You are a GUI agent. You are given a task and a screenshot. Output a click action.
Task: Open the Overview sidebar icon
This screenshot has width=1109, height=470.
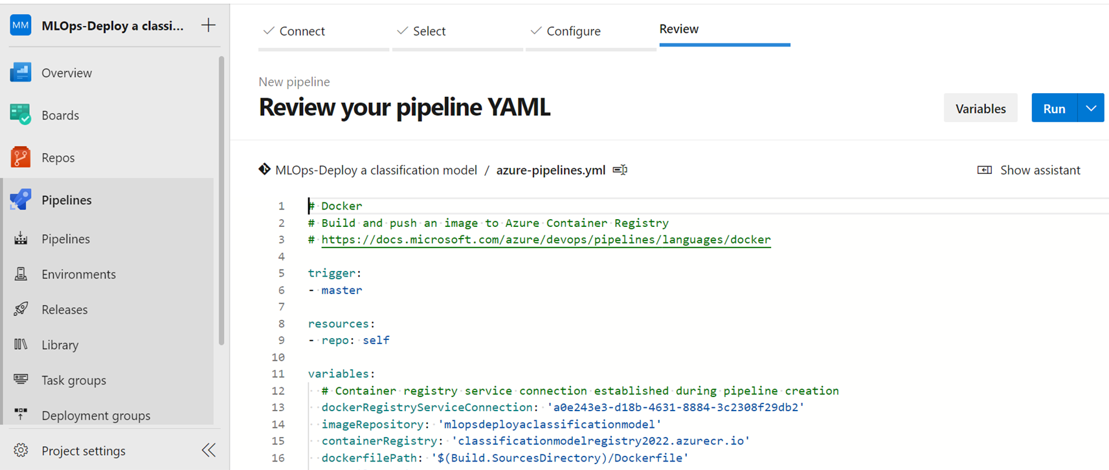(21, 72)
